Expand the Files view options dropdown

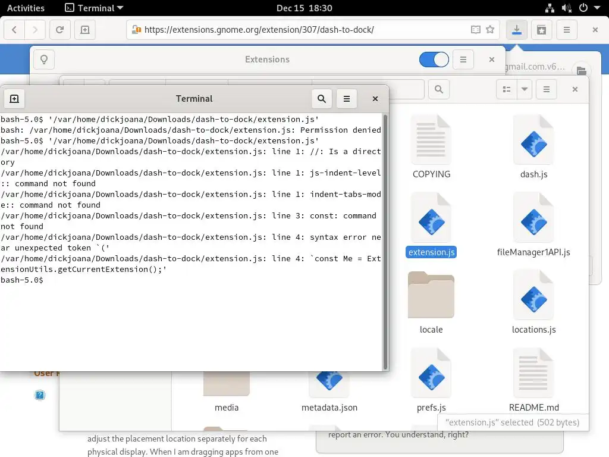tap(525, 89)
